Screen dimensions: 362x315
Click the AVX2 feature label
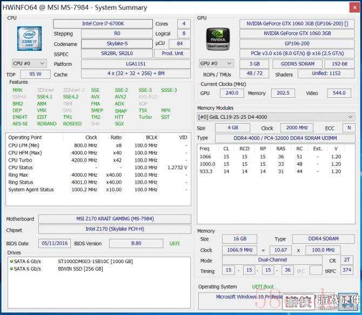pyautogui.click(x=120, y=97)
